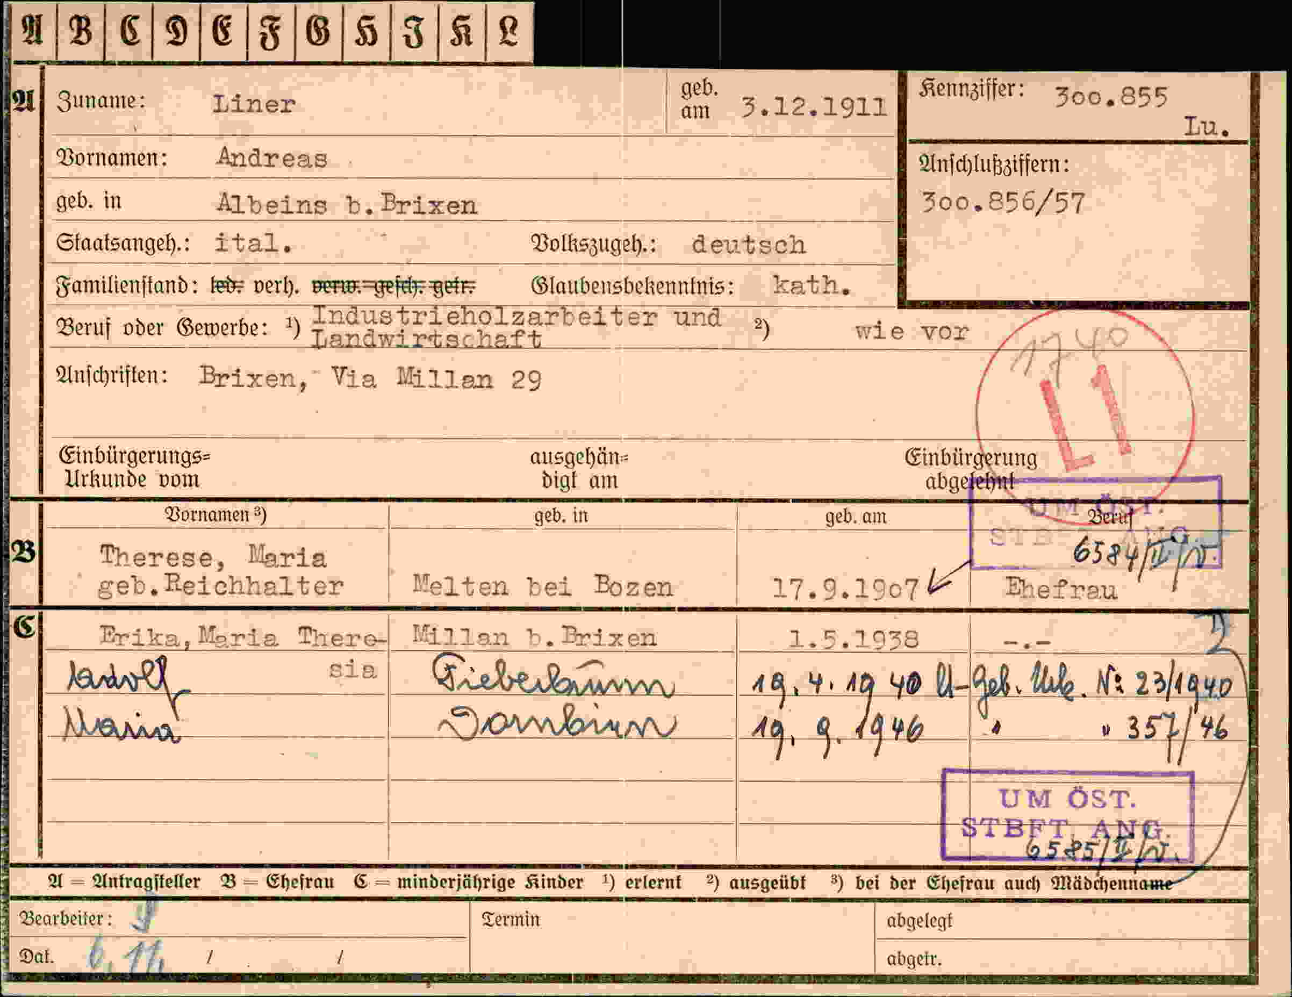This screenshot has height=997, width=1292.
Task: Click handwritten date '19.9.1946'
Action: 837,731
